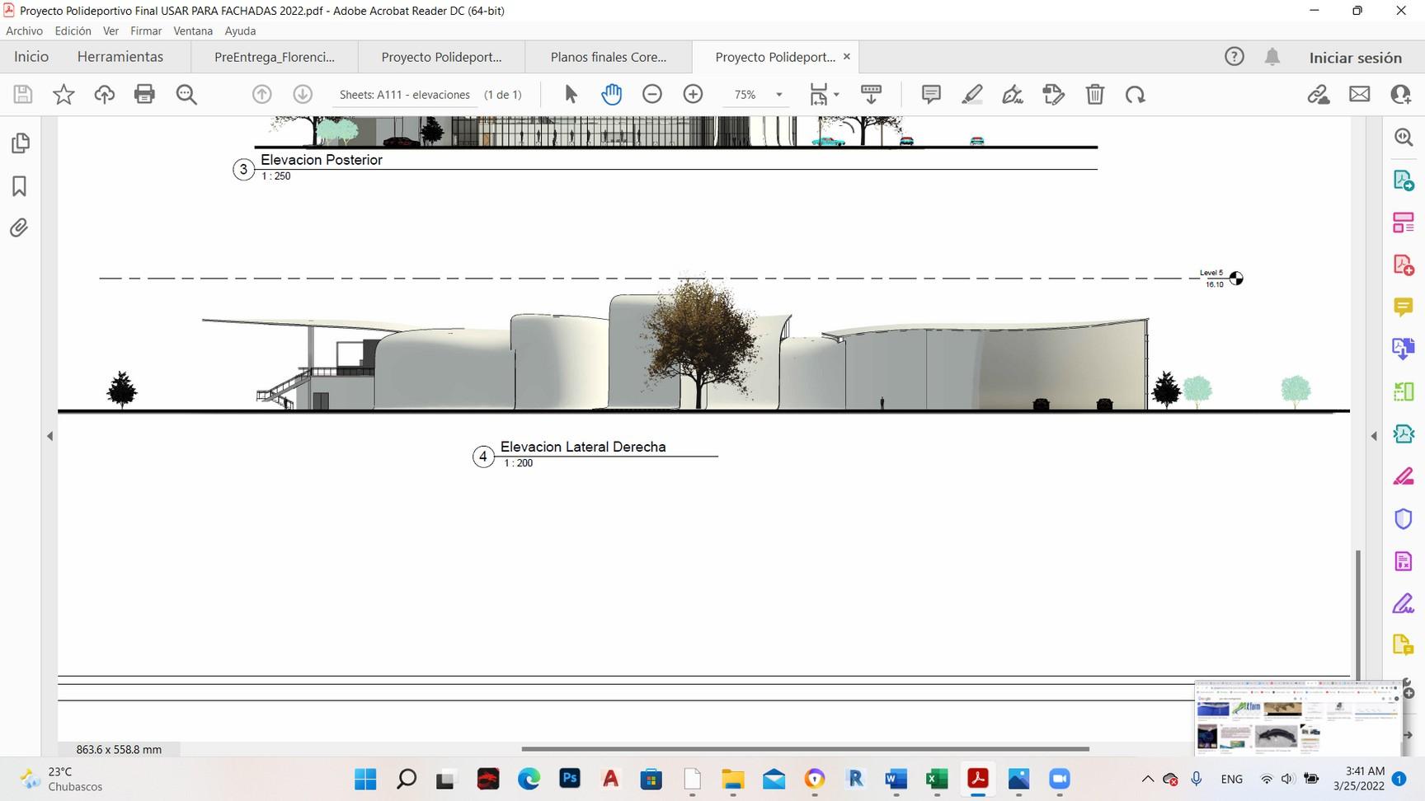Select the highlight text pen tool
The width and height of the screenshot is (1425, 801).
click(972, 95)
